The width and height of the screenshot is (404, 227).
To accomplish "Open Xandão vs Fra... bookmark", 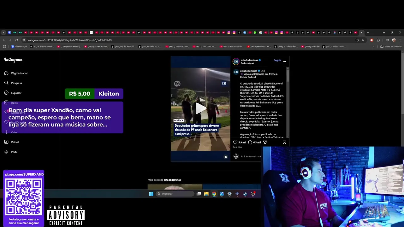I will point(335,47).
